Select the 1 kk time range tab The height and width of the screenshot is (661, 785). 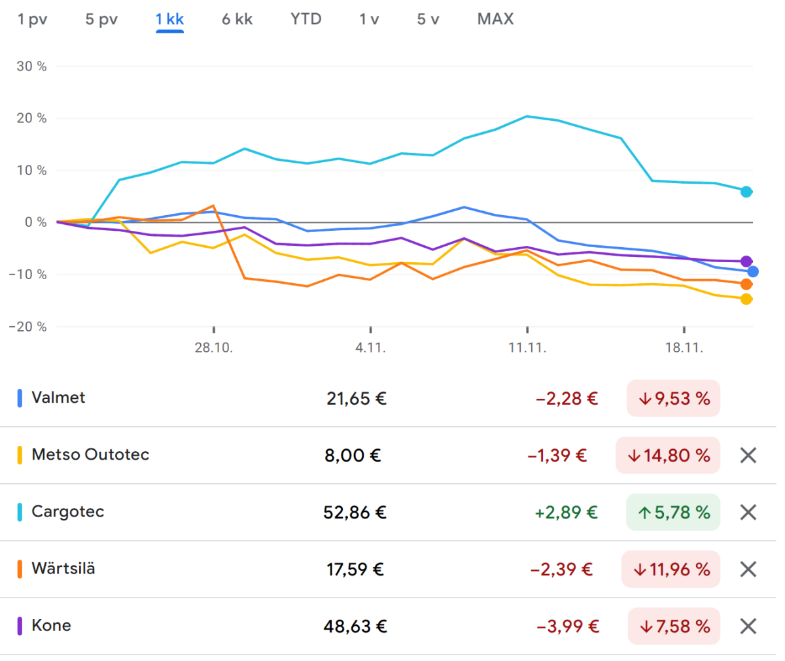click(169, 20)
